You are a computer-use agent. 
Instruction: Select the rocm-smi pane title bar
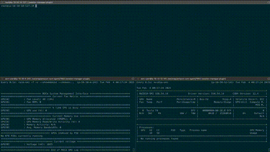[67, 79]
